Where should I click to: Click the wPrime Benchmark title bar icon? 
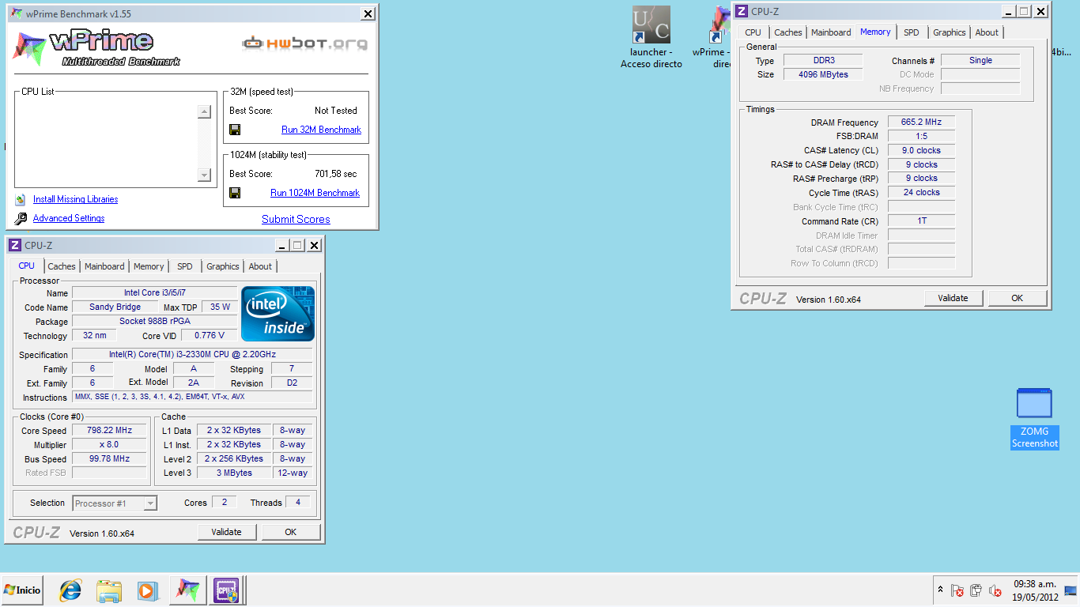(16, 13)
